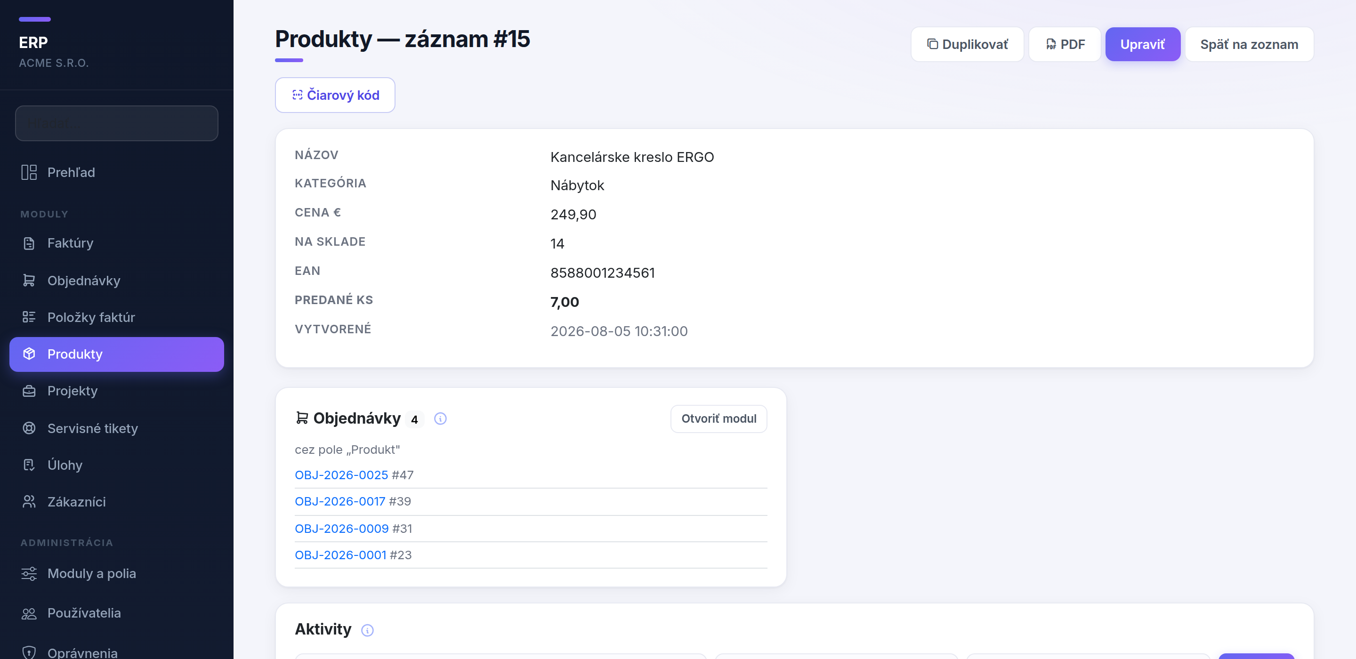Image resolution: width=1356 pixels, height=659 pixels.
Task: Open the Faktúry module
Action: (x=116, y=243)
